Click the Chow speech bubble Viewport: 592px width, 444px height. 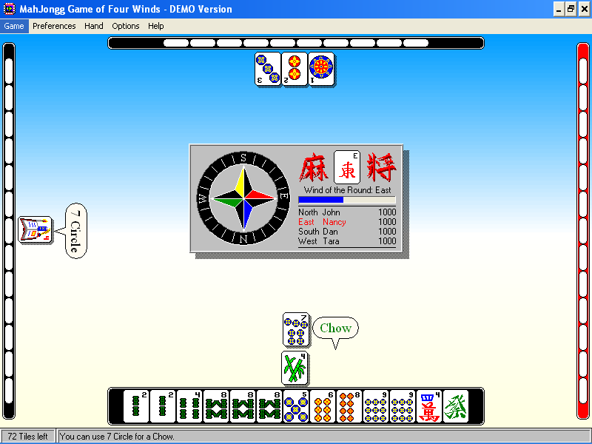(x=335, y=327)
